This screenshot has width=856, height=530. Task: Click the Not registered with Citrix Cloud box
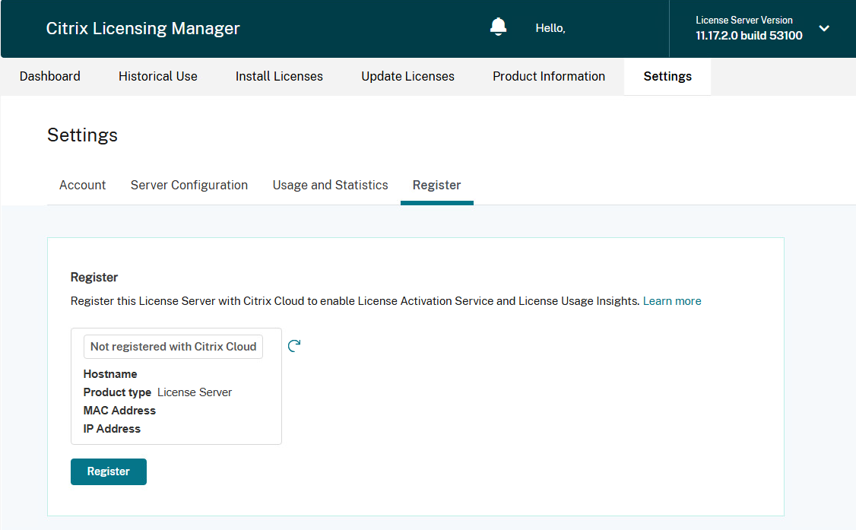(173, 347)
